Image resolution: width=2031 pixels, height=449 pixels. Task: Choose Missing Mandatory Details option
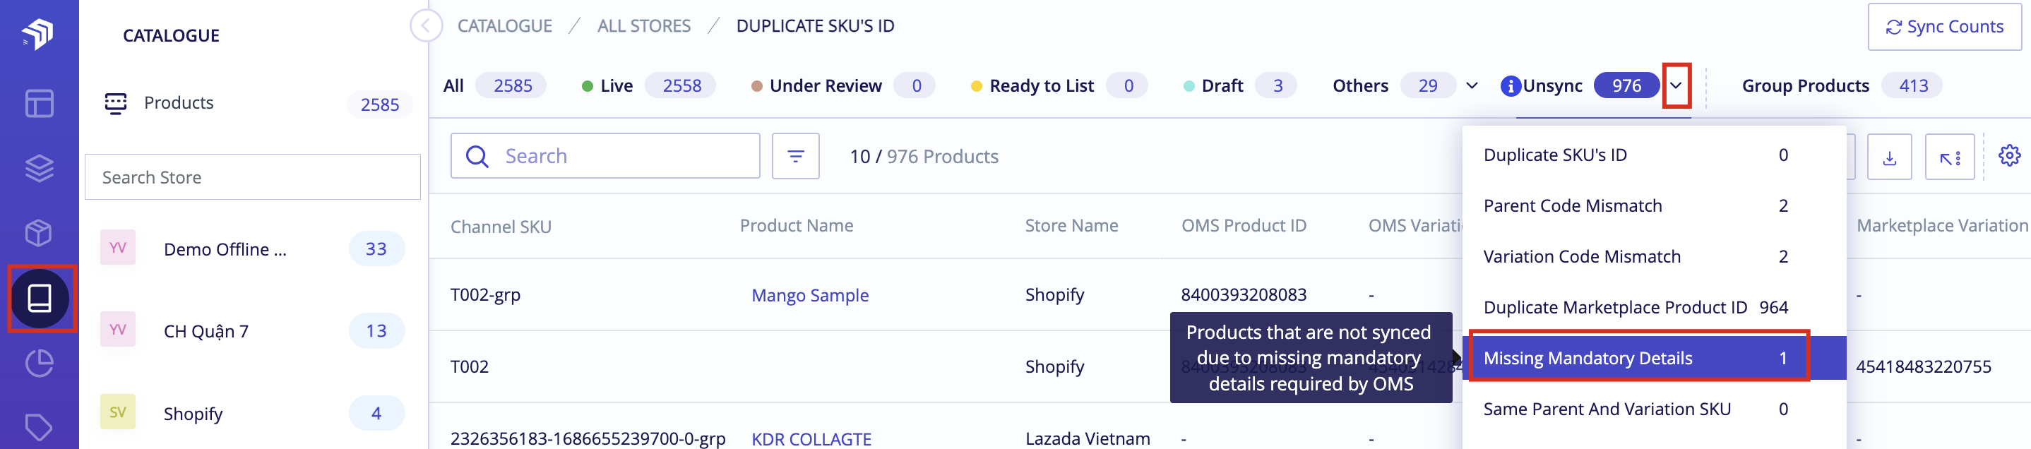click(x=1653, y=359)
